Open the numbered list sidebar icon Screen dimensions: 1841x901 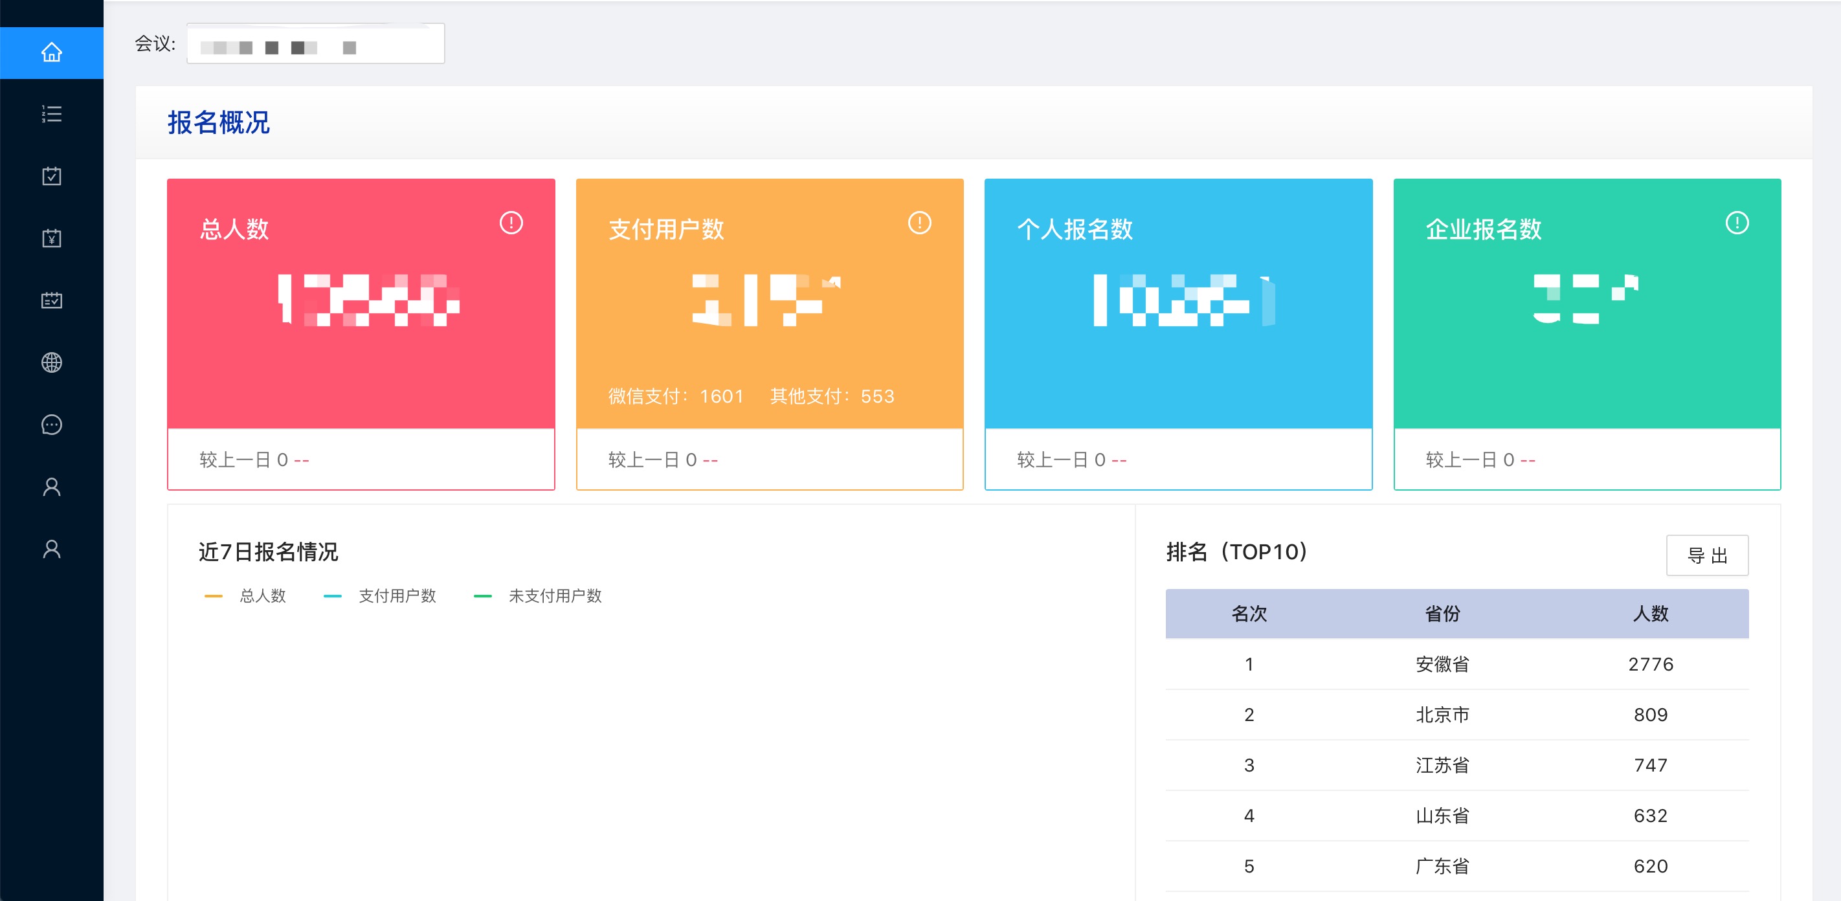[51, 115]
